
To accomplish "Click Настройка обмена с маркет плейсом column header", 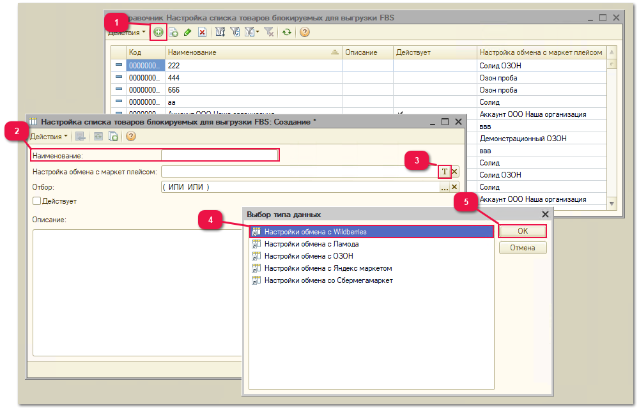I will pyautogui.click(x=542, y=52).
